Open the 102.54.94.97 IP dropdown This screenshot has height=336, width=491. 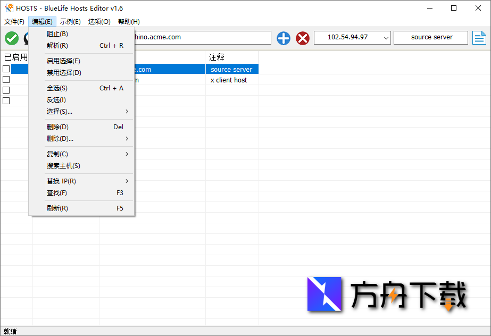click(385, 38)
